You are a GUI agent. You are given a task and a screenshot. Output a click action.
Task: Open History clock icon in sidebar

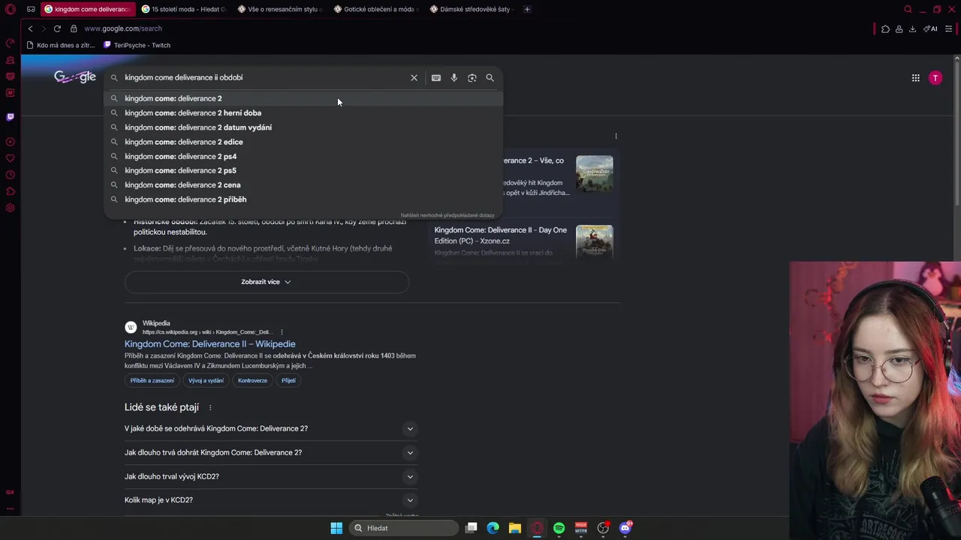point(11,175)
